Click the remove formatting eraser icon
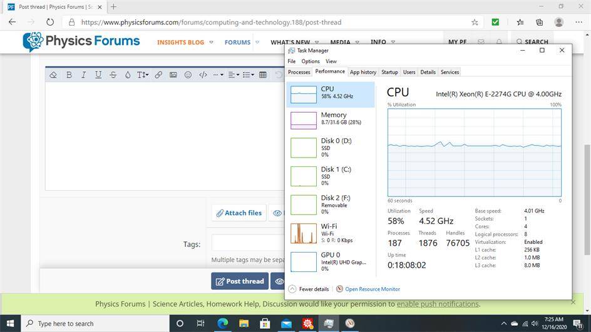Image resolution: width=591 pixels, height=332 pixels. click(x=53, y=75)
